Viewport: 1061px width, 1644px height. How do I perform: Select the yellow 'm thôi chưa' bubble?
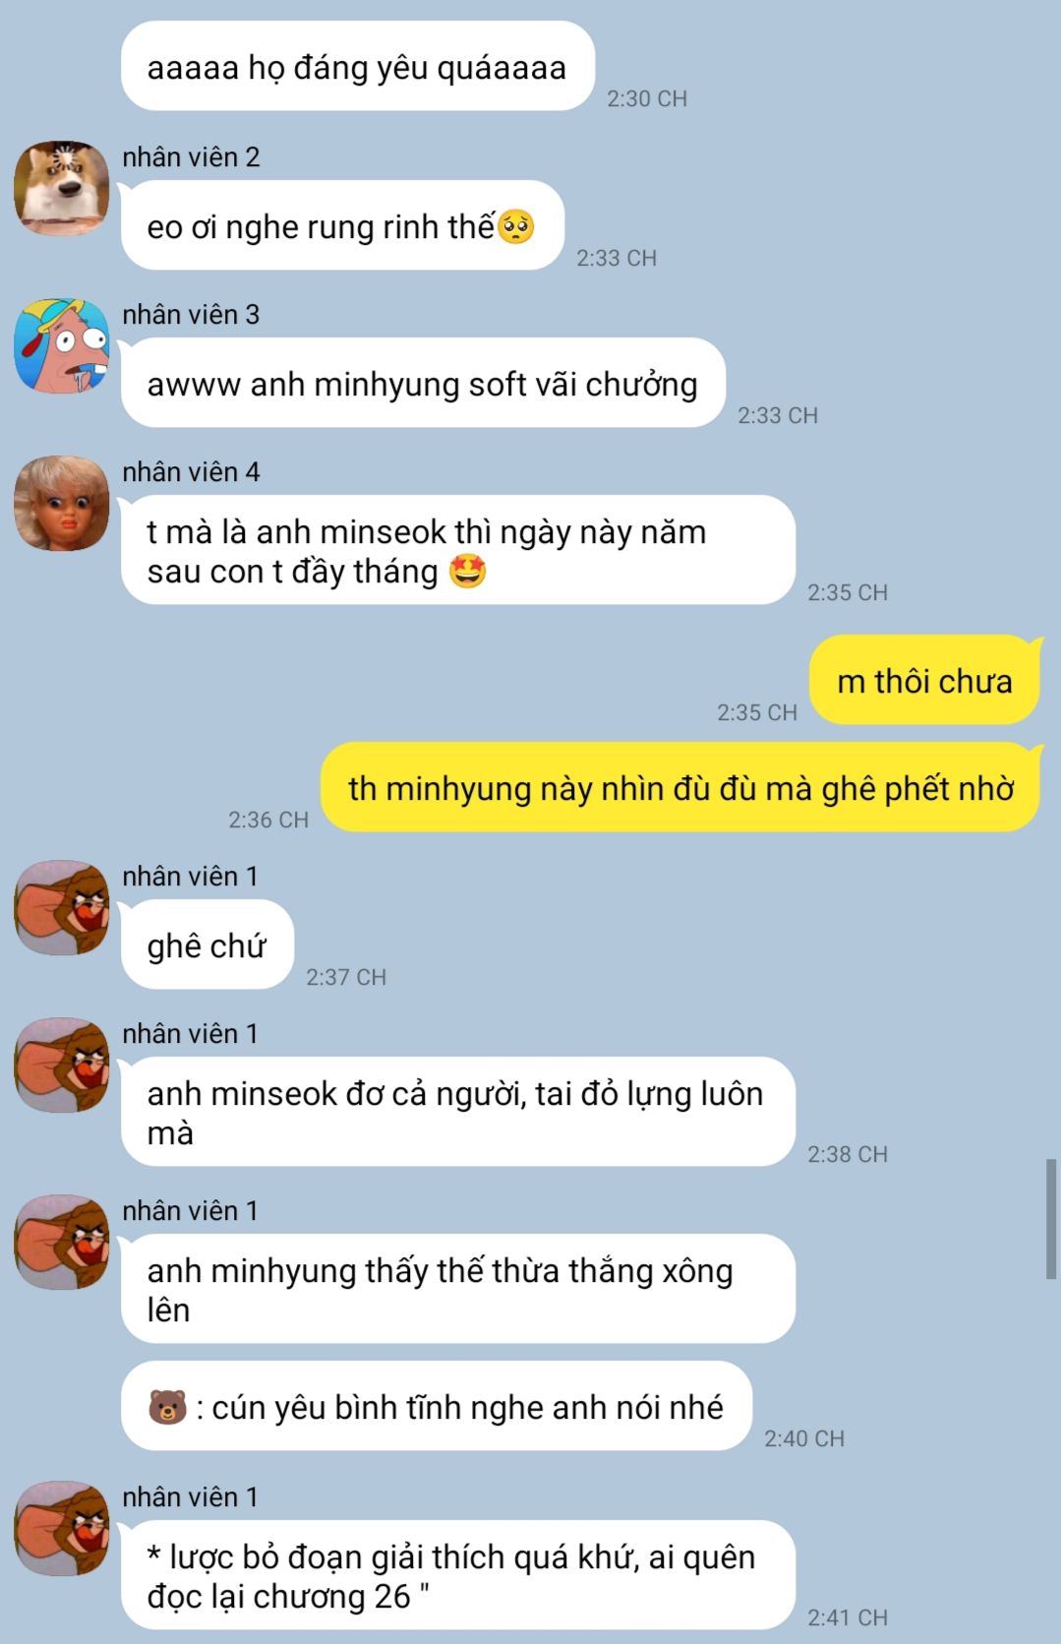coord(924,680)
